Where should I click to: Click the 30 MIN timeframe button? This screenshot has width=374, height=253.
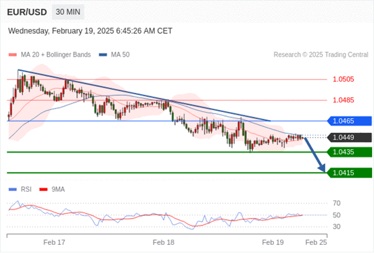pyautogui.click(x=68, y=11)
